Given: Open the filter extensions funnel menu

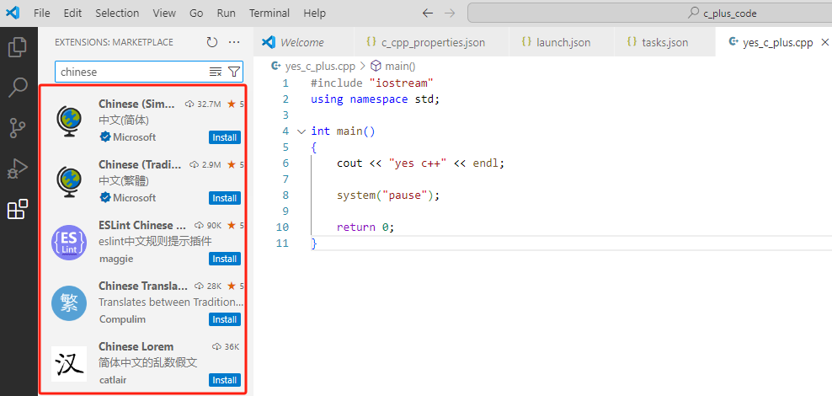Looking at the screenshot, I should point(234,72).
